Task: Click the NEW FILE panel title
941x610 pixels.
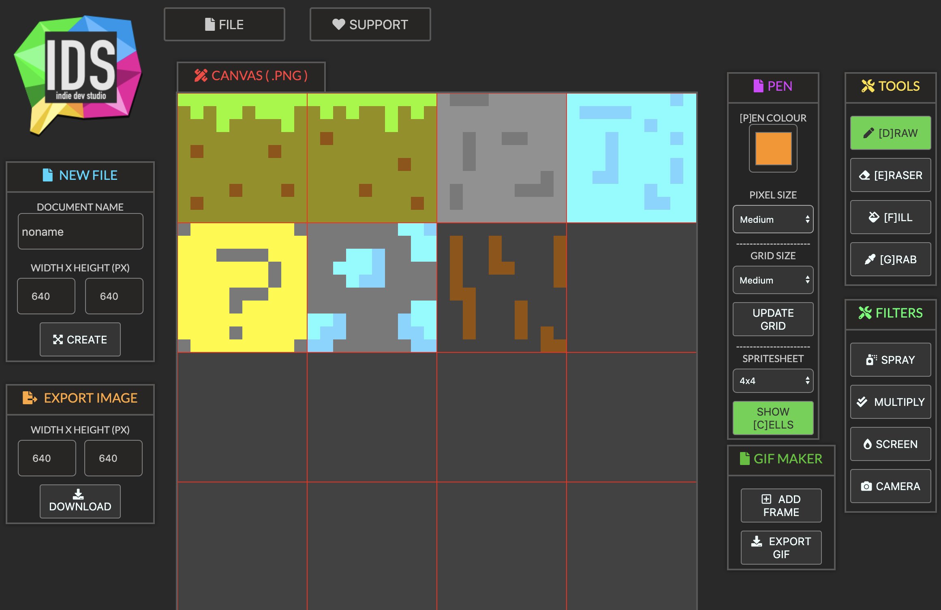Action: pyautogui.click(x=88, y=175)
